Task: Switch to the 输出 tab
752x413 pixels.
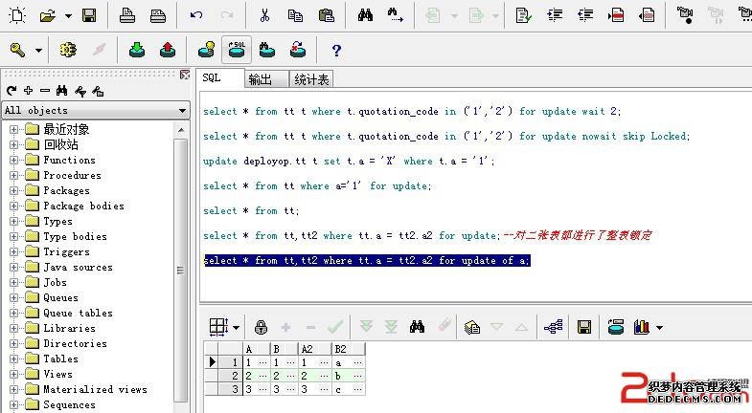Action: pos(259,79)
